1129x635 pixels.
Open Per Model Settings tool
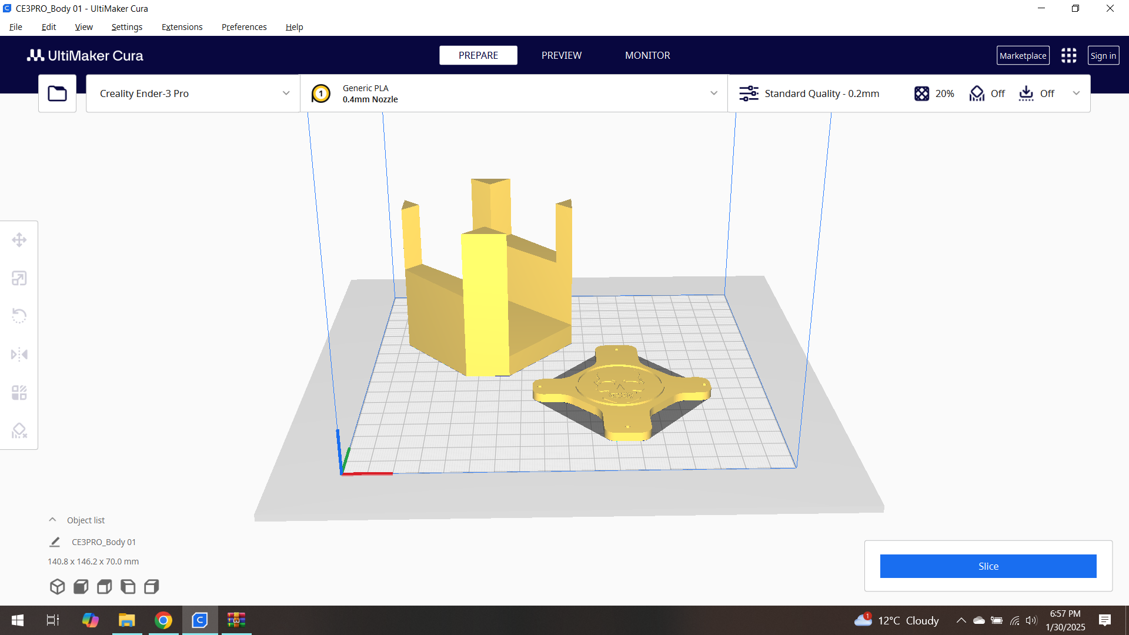(x=19, y=393)
